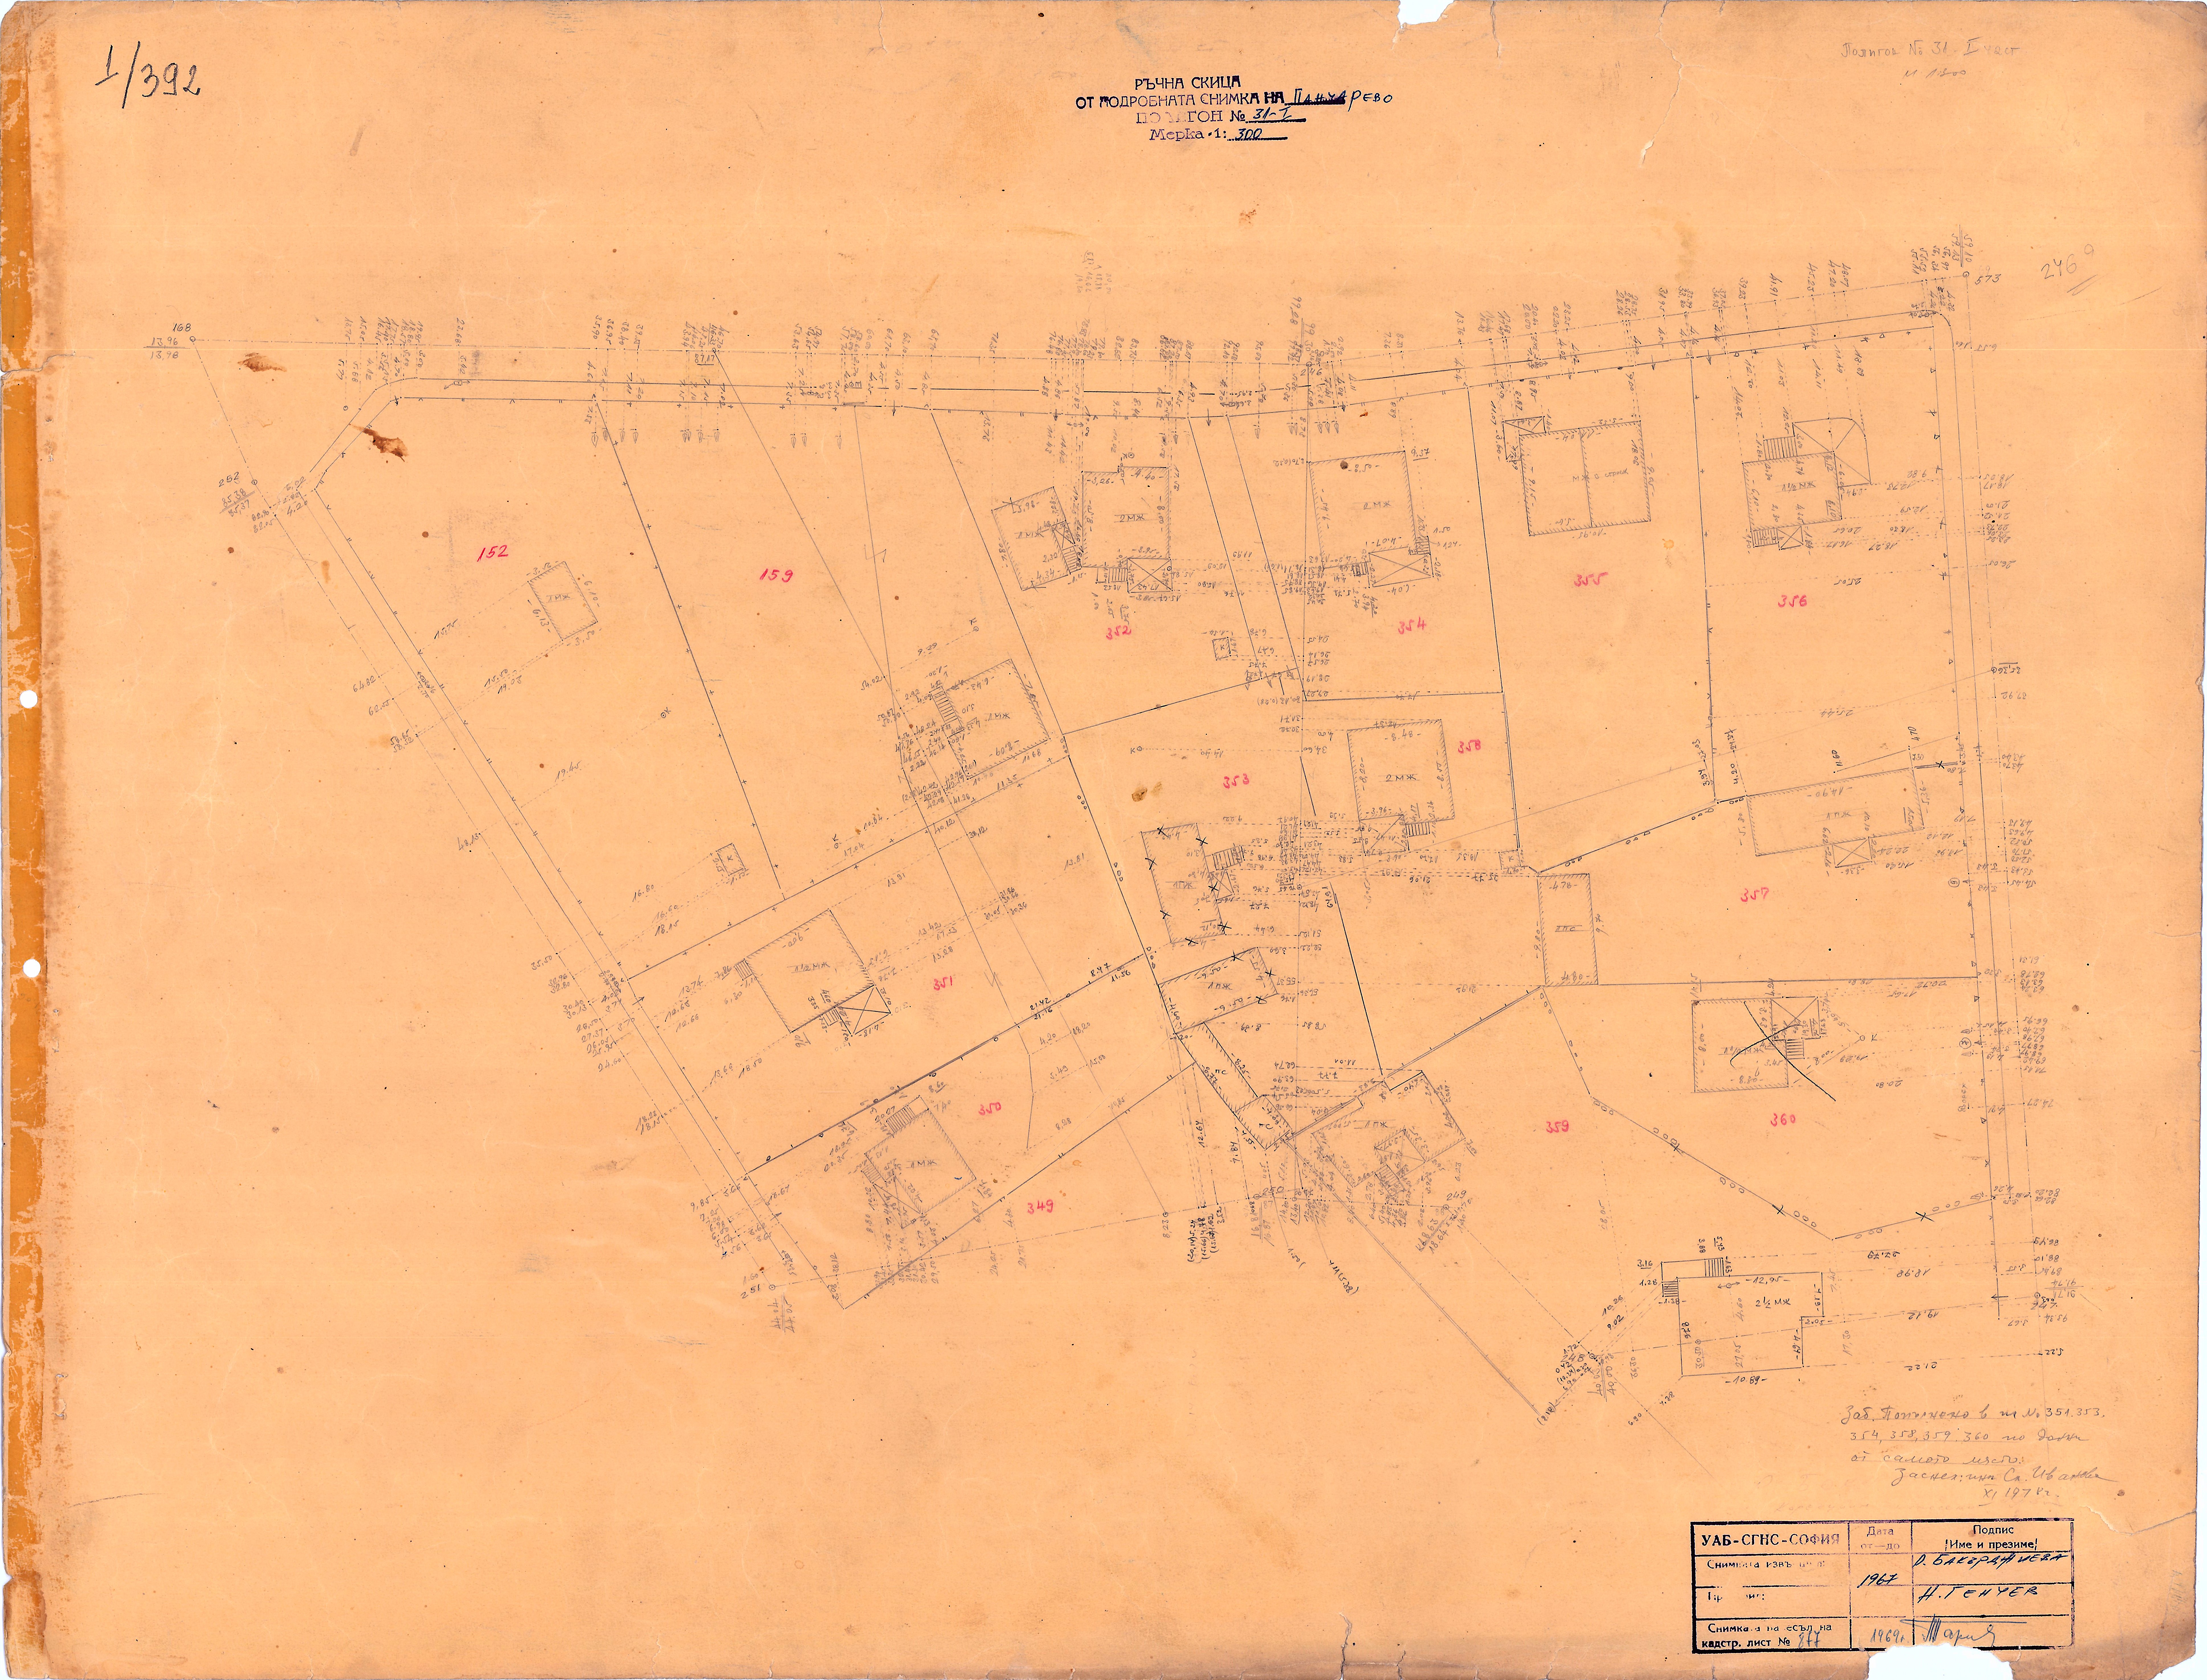Viewport: 2207px width, 1680px height.
Task: Click parcel number 360
Action: coord(1783,1120)
